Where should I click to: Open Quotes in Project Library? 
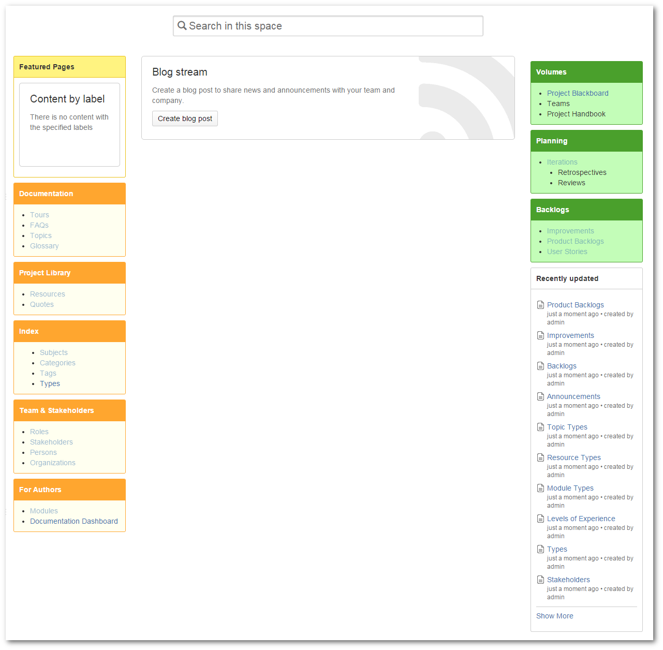pos(41,304)
